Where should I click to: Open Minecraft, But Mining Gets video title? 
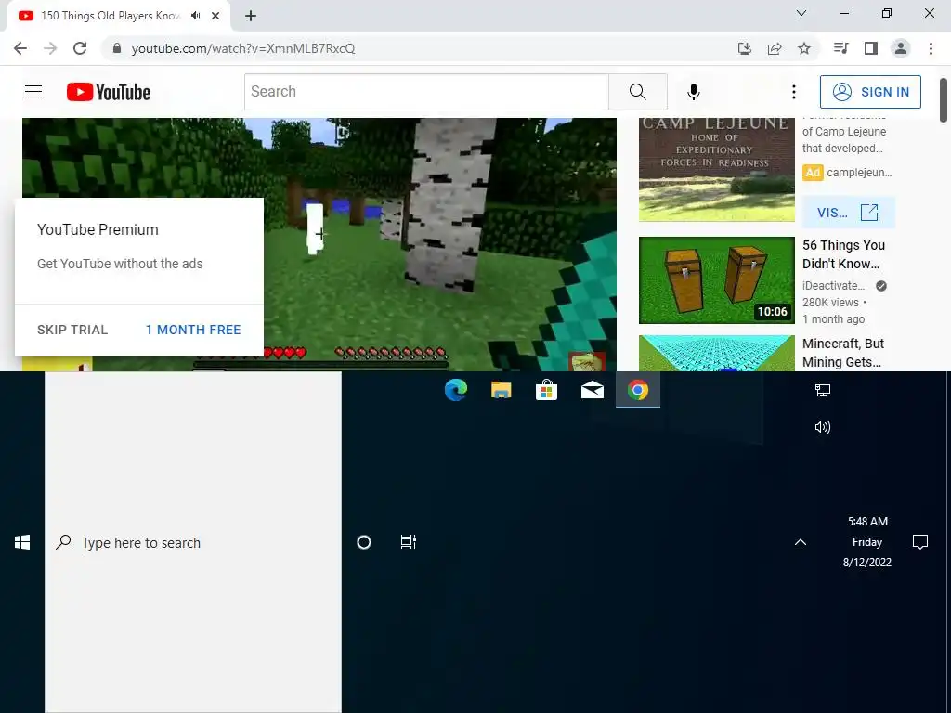[843, 353]
